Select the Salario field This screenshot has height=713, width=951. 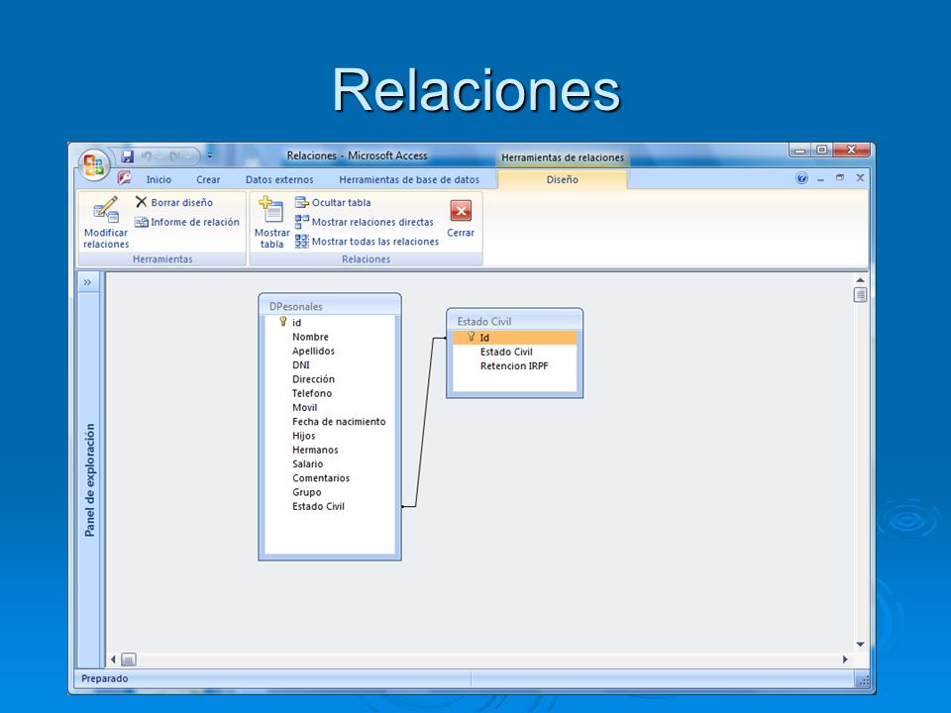331,463
